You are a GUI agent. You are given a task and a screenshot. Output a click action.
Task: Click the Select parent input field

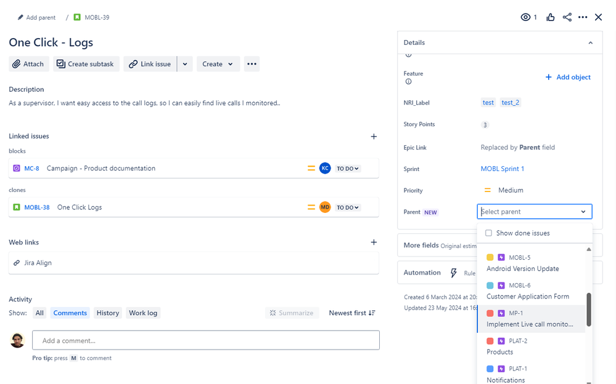(534, 212)
